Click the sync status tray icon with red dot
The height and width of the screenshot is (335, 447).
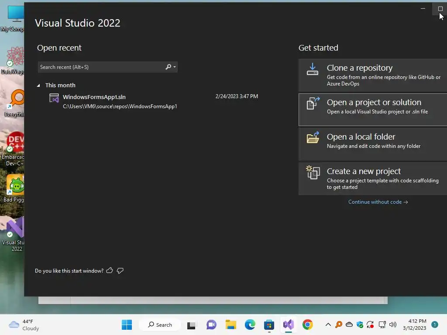(x=370, y=325)
